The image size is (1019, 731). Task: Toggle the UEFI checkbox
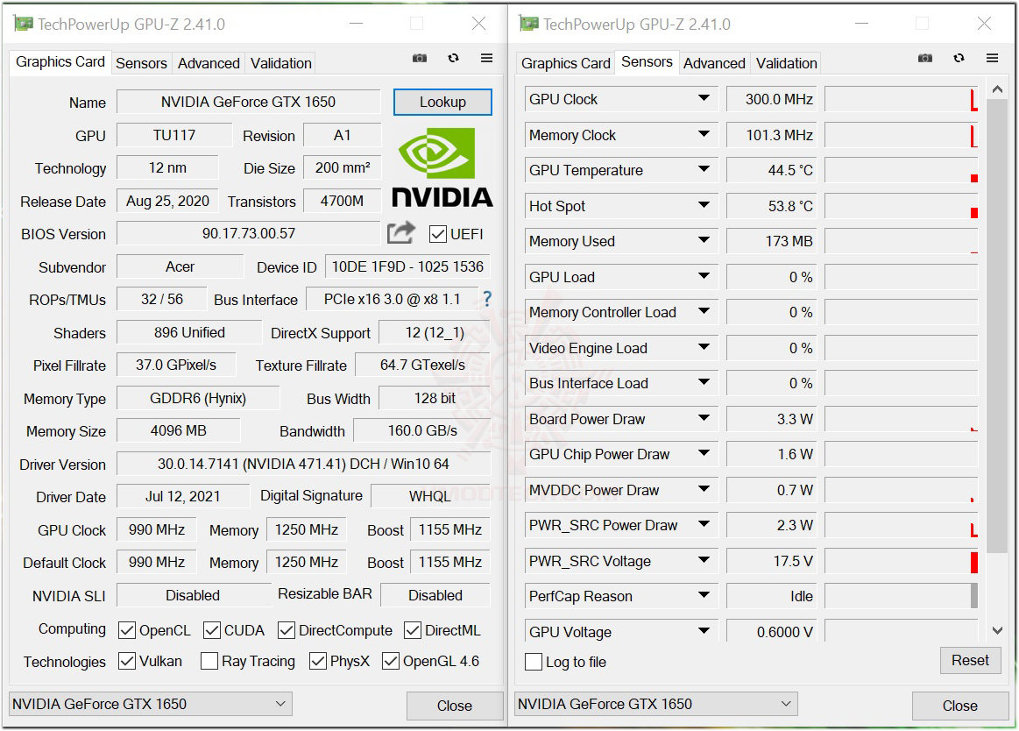[x=438, y=234]
